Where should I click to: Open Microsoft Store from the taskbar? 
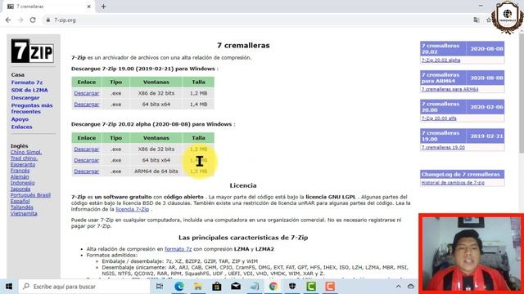(x=216, y=287)
